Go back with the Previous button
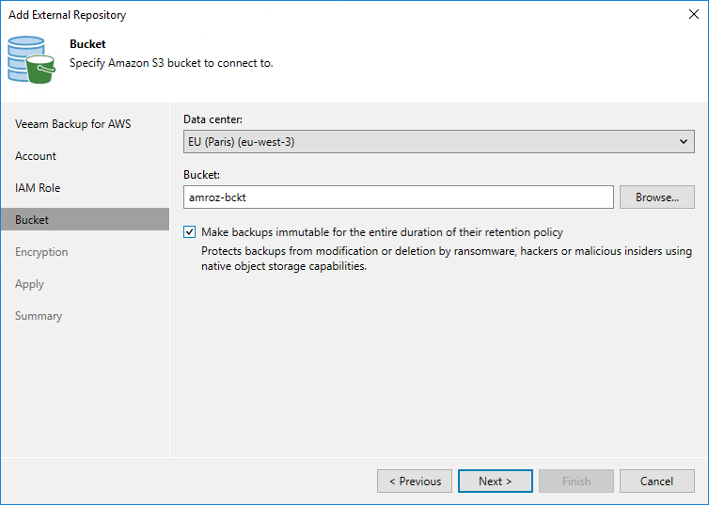The height and width of the screenshot is (505, 709). coord(415,481)
